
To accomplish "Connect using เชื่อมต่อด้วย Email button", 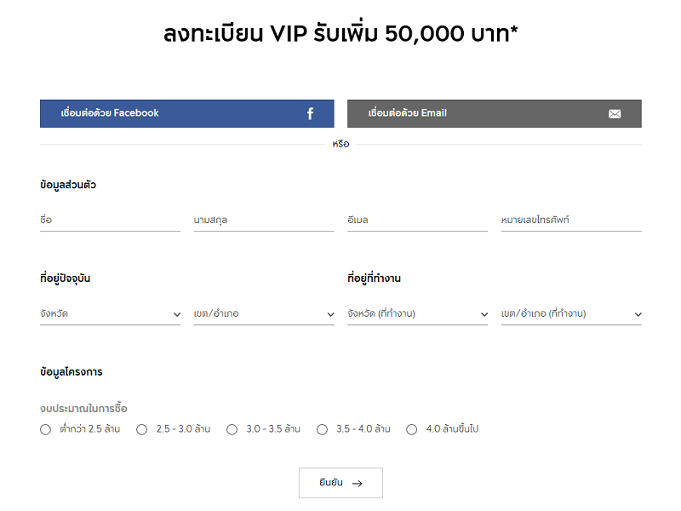I will tap(495, 113).
